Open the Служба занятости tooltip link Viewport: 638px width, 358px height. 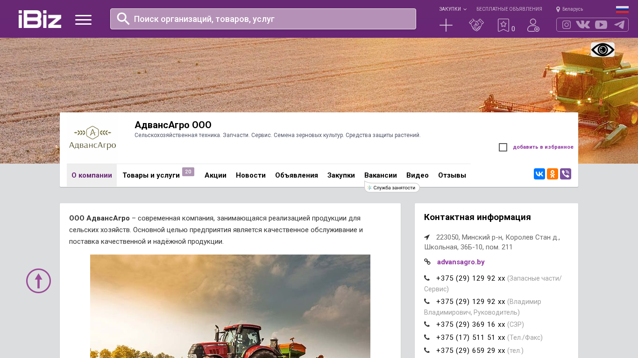pos(392,188)
